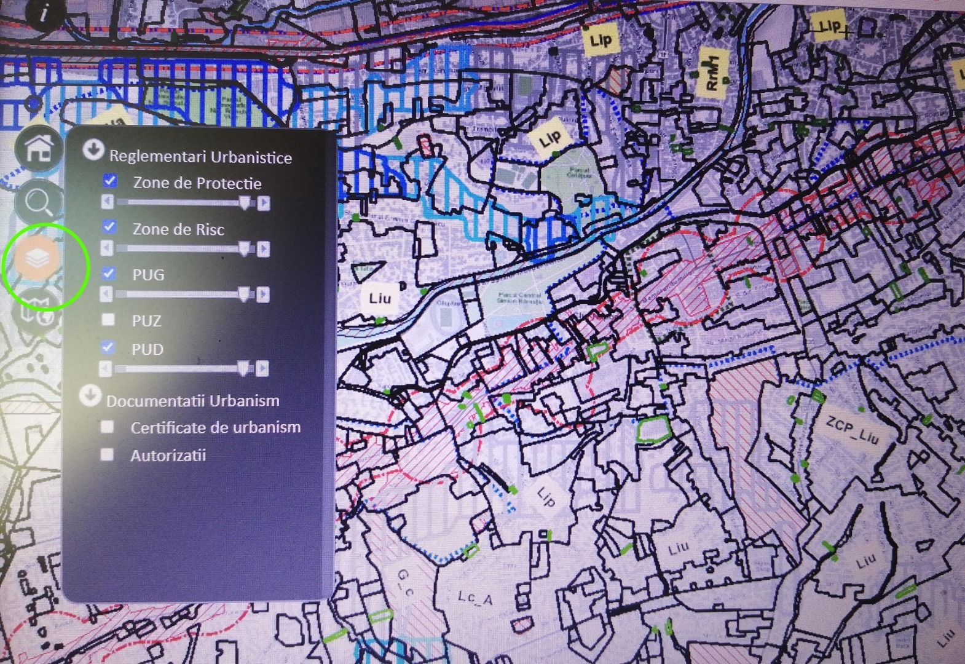Click Zone de Protectie opacity slider handle
This screenshot has height=664, width=965.
[245, 203]
